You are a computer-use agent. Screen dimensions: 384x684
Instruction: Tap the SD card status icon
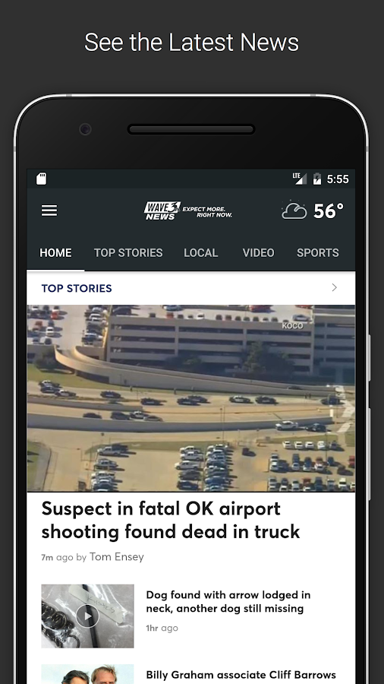click(41, 179)
